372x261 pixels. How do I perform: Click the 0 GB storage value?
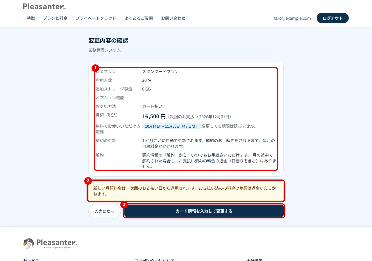coord(146,89)
